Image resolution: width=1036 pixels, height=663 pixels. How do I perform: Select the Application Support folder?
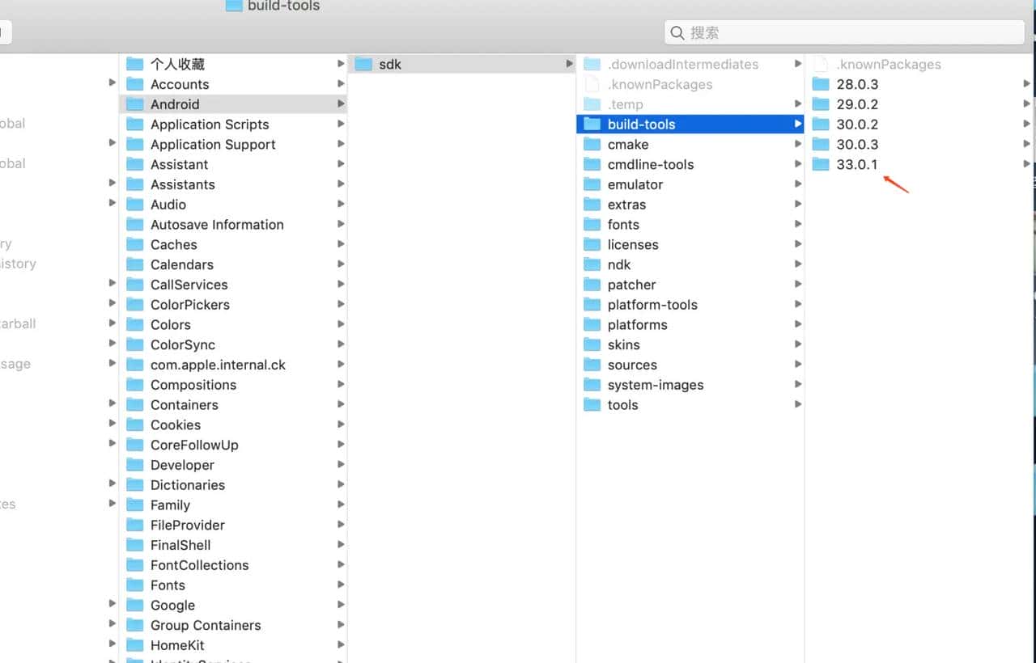[213, 144]
